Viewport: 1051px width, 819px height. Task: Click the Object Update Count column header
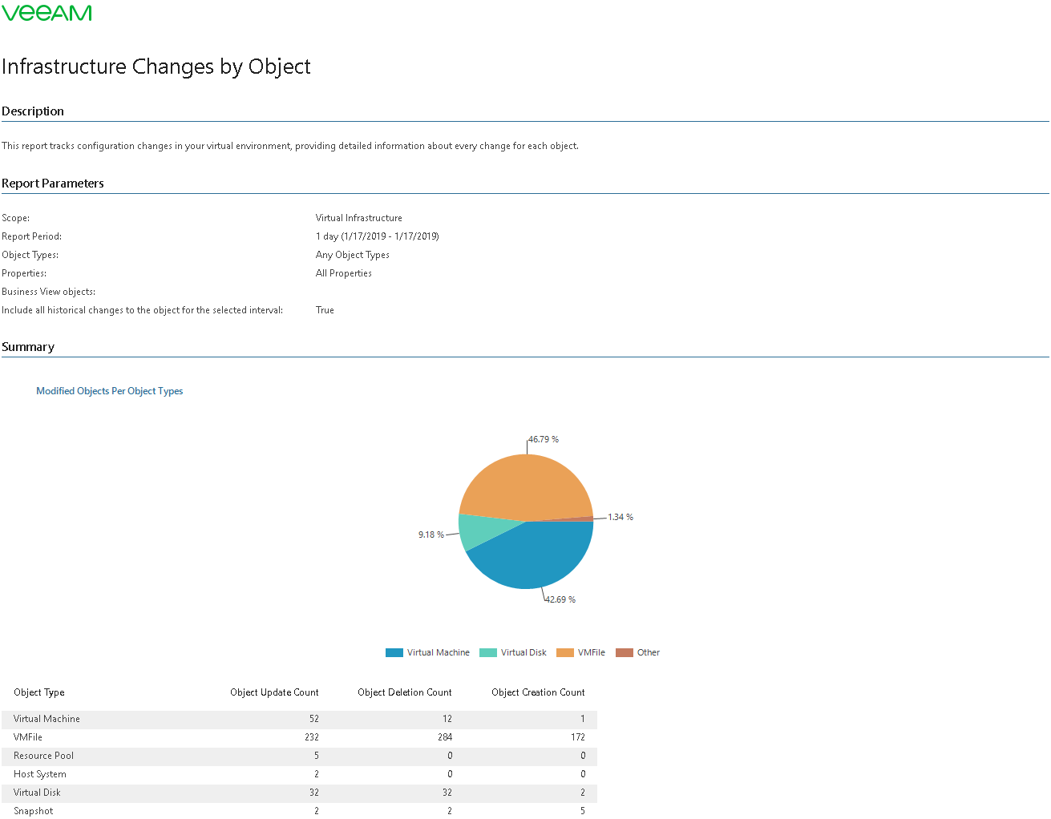tap(274, 692)
